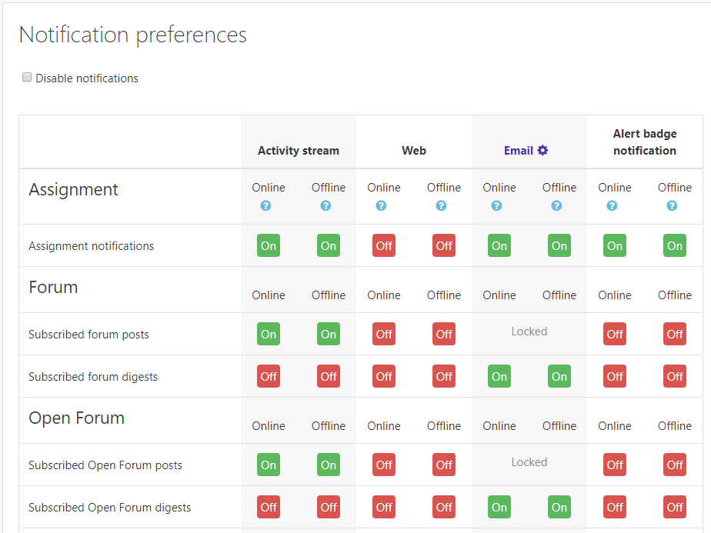Toggle Assignment notifications Alert badge Offline switch
This screenshot has width=711, height=533.
[675, 246]
